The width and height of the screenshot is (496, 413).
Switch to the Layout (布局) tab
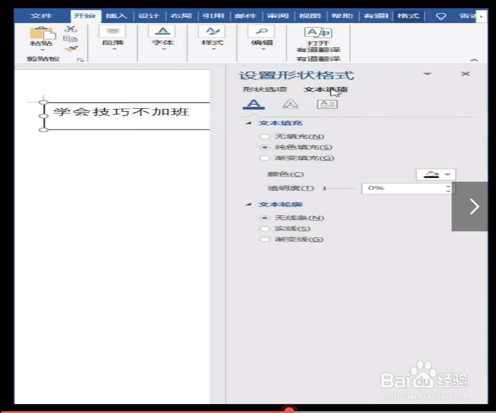click(x=181, y=16)
